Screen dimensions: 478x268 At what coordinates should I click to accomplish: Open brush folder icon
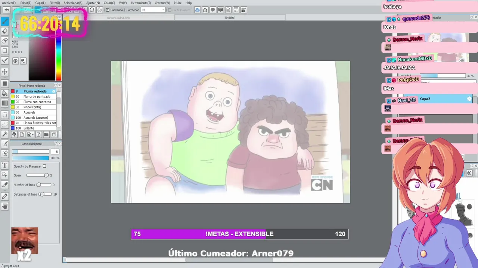pos(46,134)
